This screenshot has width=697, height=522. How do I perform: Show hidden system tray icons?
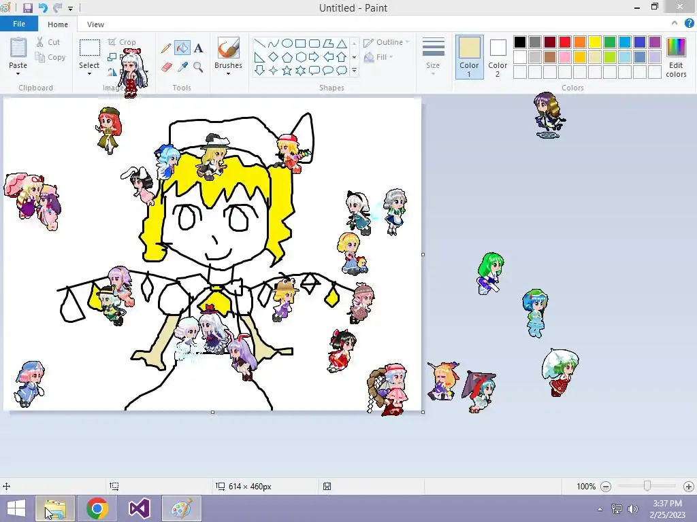(x=600, y=508)
